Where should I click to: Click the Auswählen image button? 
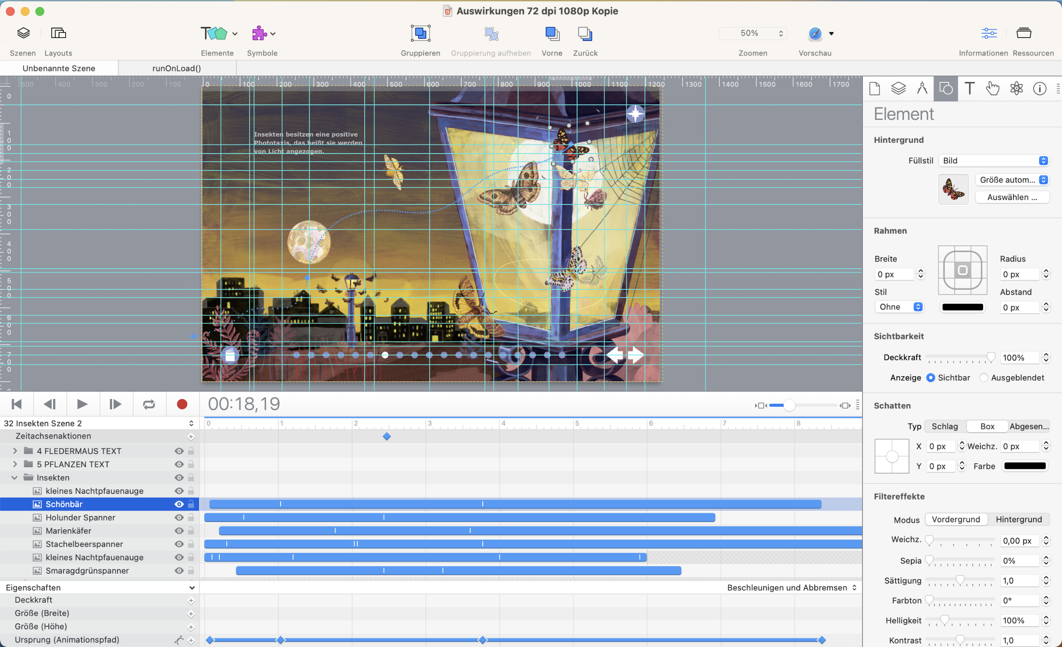1012,198
